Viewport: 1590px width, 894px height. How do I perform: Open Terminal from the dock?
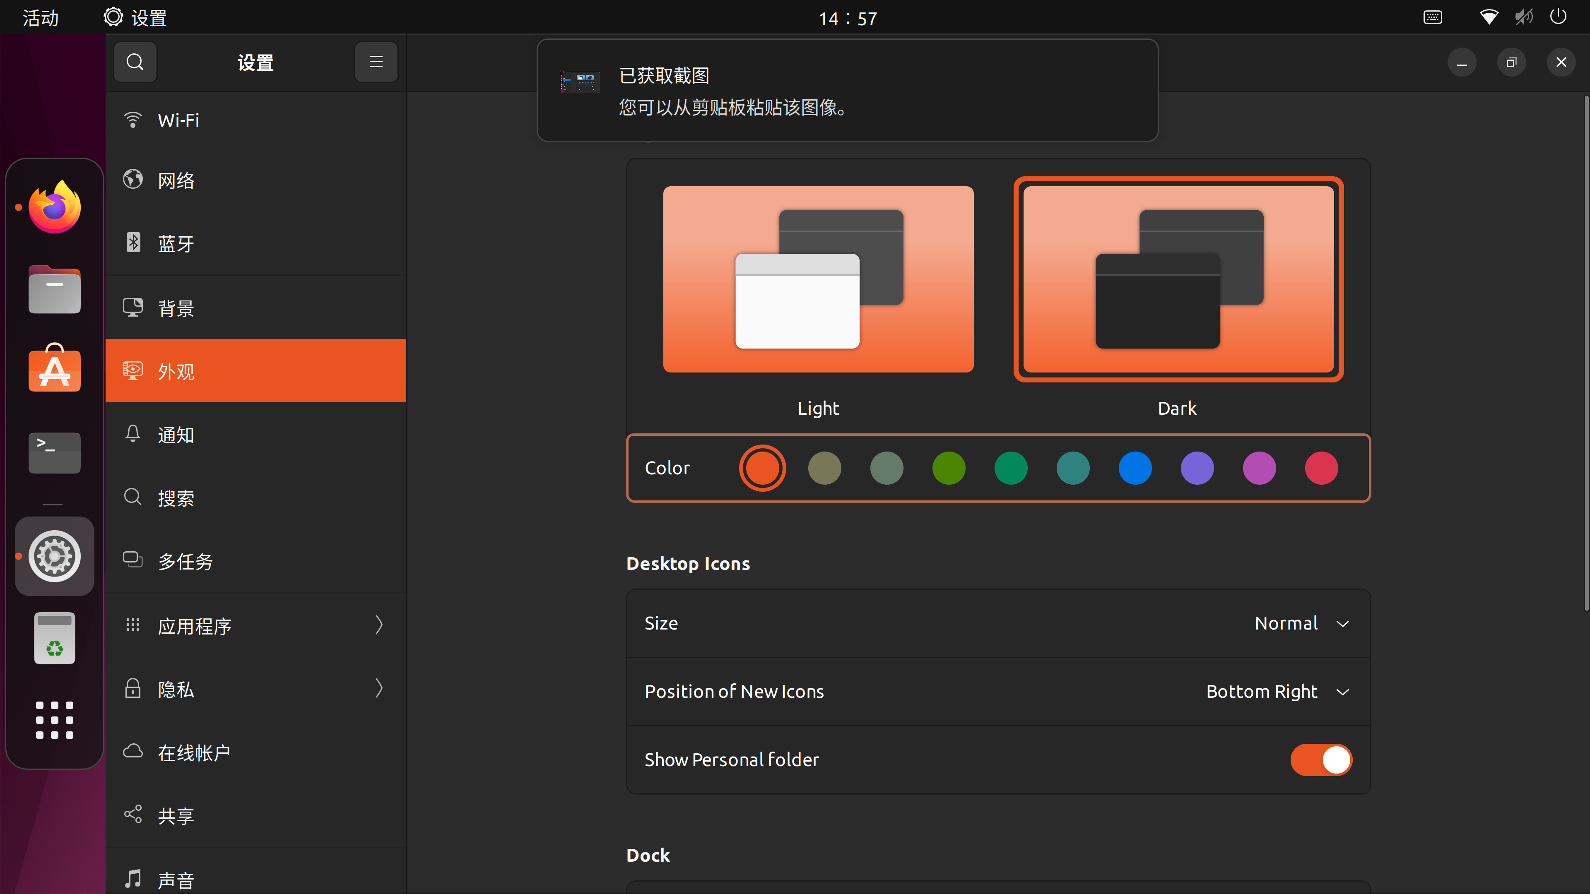click(54, 452)
